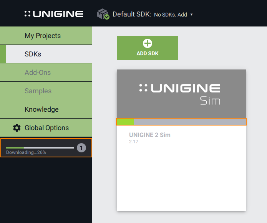Go to the Samples tab
Screen dimensions: 267x223
[38, 91]
